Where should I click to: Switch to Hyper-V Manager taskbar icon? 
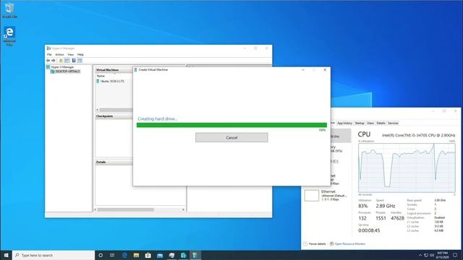pyautogui.click(x=183, y=255)
